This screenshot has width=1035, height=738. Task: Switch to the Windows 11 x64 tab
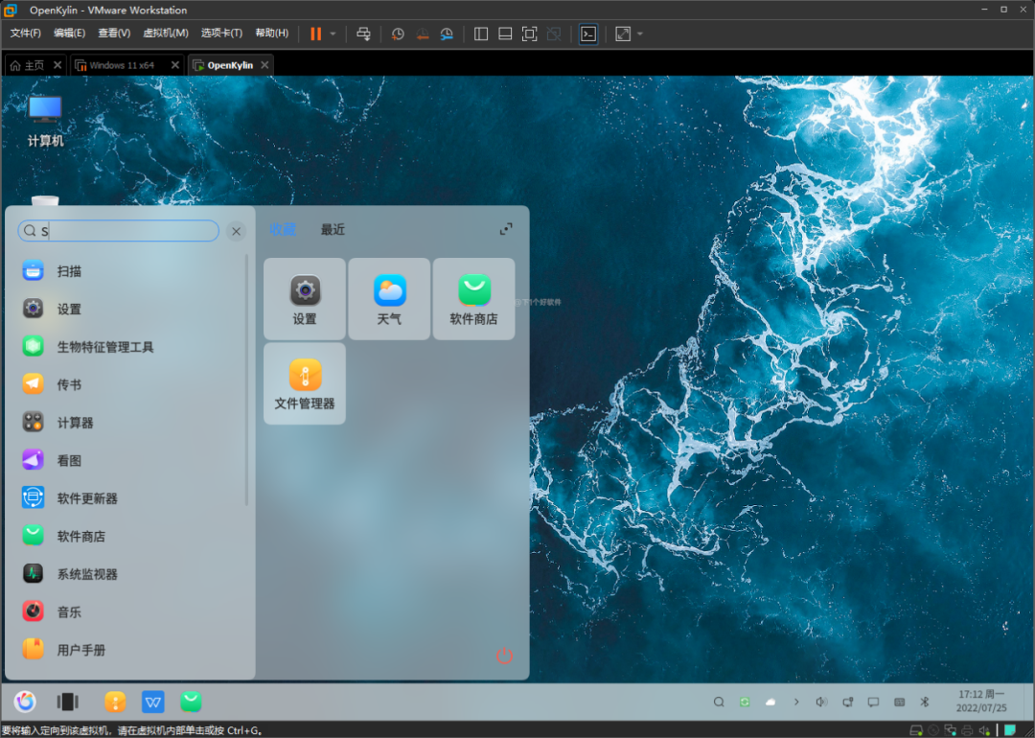[x=122, y=65]
